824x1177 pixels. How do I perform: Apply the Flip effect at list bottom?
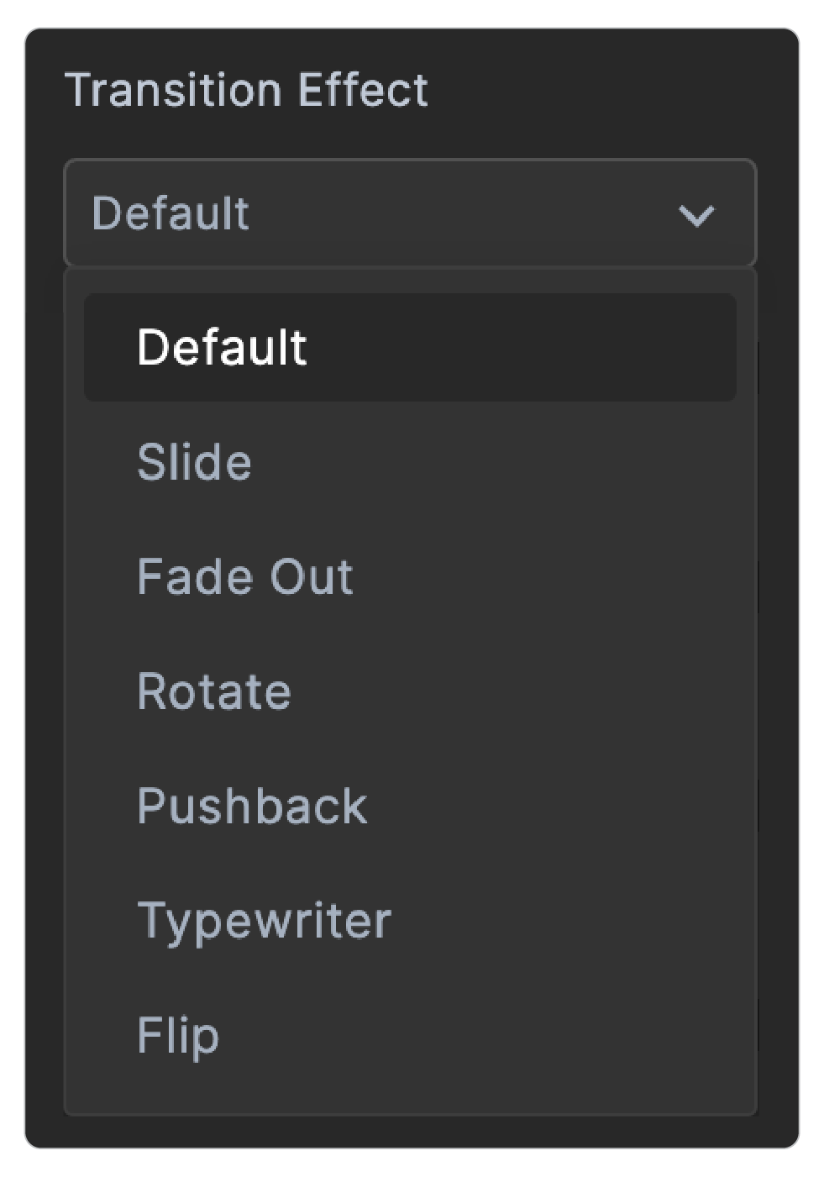click(x=178, y=1035)
